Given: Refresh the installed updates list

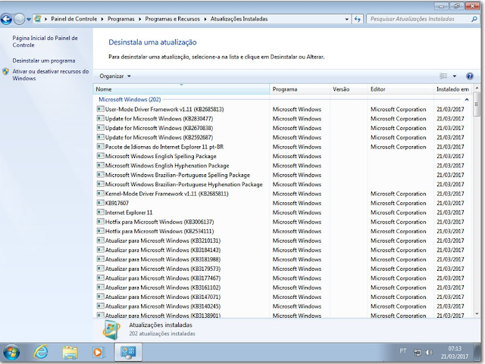Looking at the screenshot, I should click(358, 19).
